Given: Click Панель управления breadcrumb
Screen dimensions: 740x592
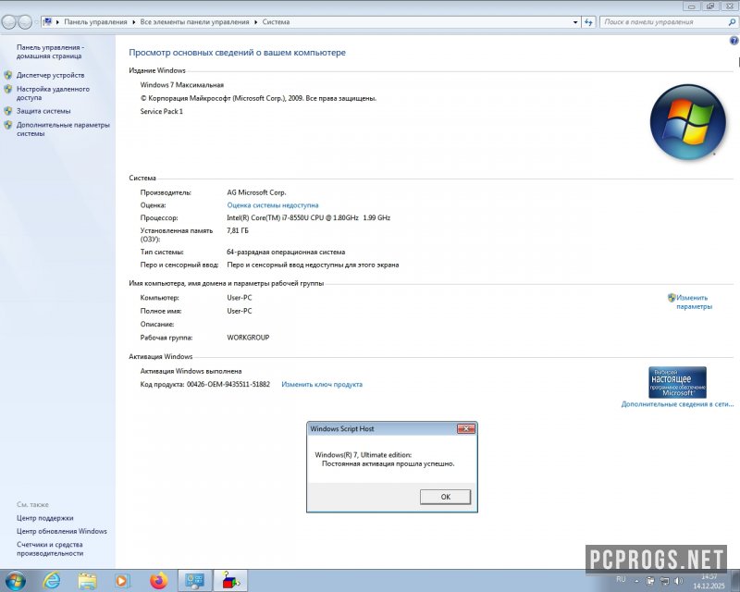Looking at the screenshot, I should 95,22.
